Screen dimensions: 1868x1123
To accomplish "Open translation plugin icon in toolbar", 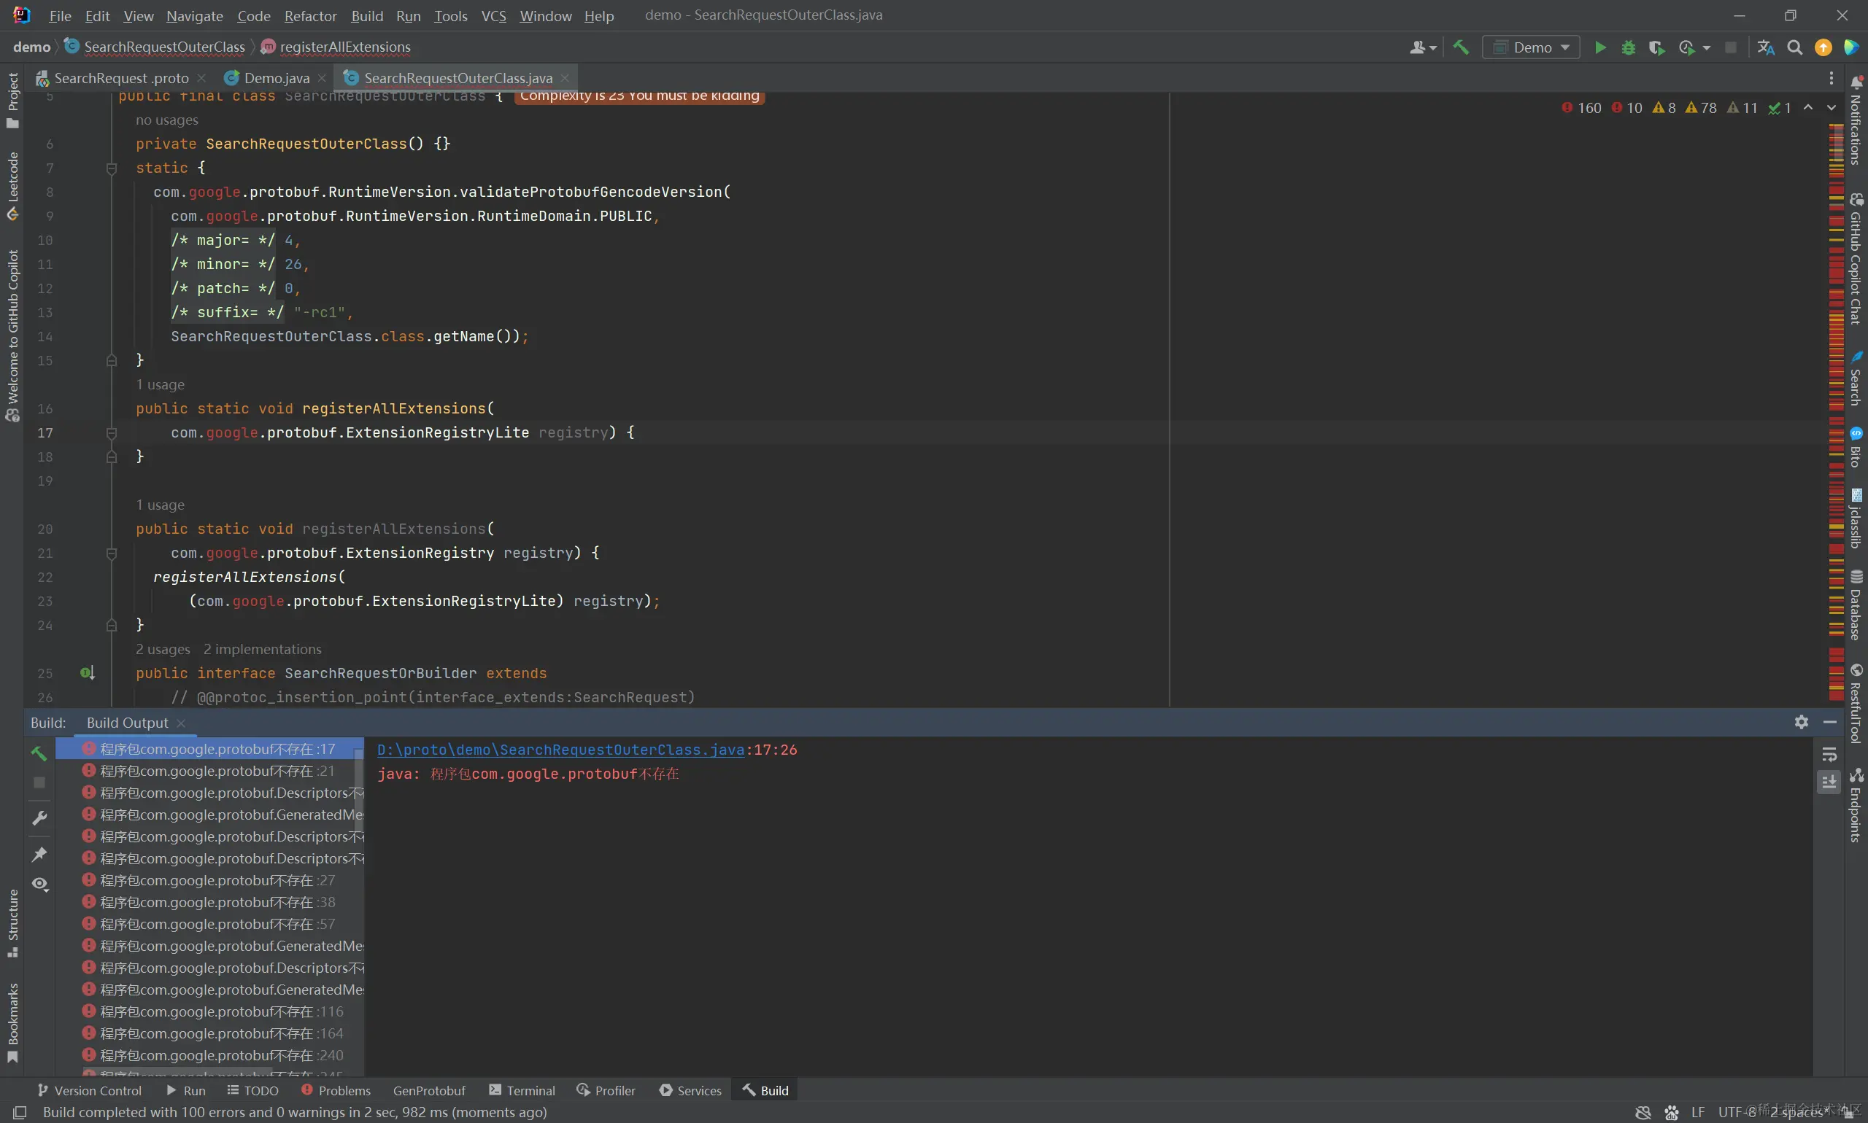I will (x=1766, y=47).
